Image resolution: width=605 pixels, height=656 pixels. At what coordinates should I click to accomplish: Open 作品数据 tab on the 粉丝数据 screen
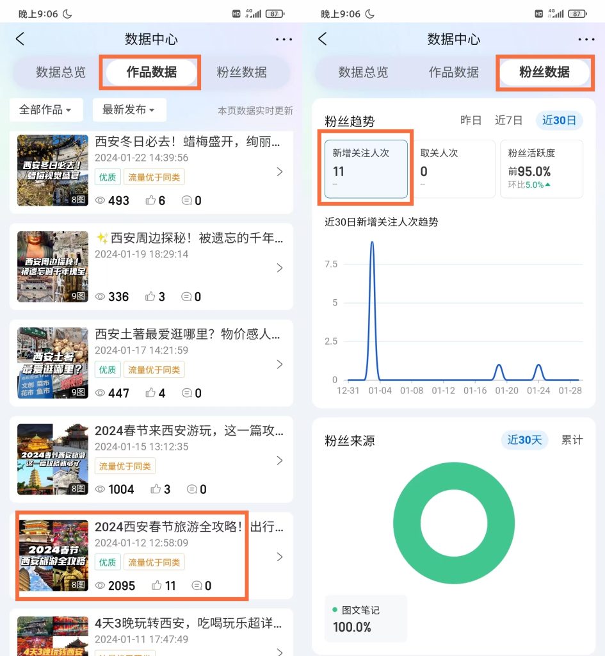coord(454,72)
